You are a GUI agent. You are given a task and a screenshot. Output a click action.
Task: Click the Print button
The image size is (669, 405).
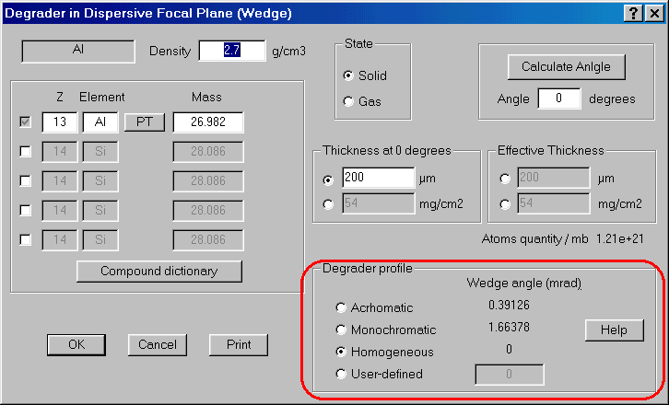pyautogui.click(x=238, y=344)
